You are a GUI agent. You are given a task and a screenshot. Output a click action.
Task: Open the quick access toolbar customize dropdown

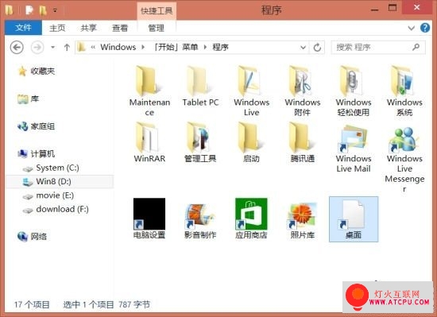point(55,10)
